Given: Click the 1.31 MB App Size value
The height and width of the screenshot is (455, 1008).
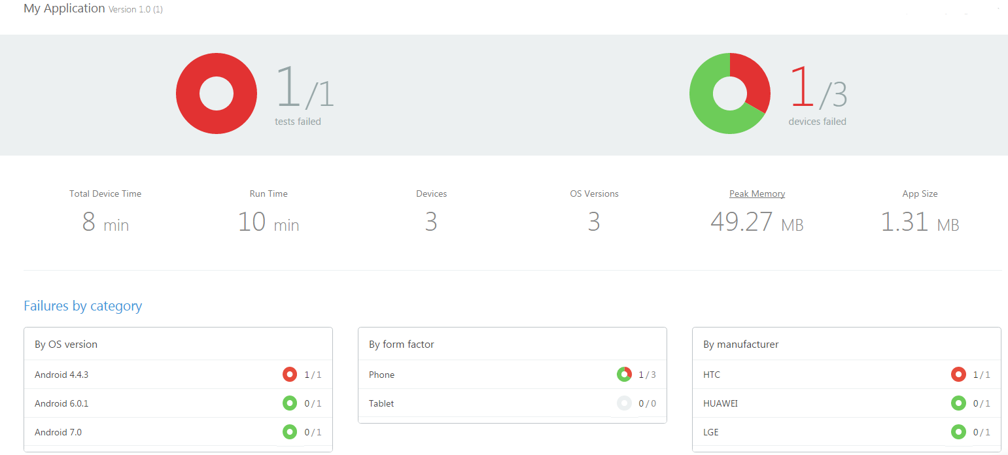Looking at the screenshot, I should click(x=920, y=223).
